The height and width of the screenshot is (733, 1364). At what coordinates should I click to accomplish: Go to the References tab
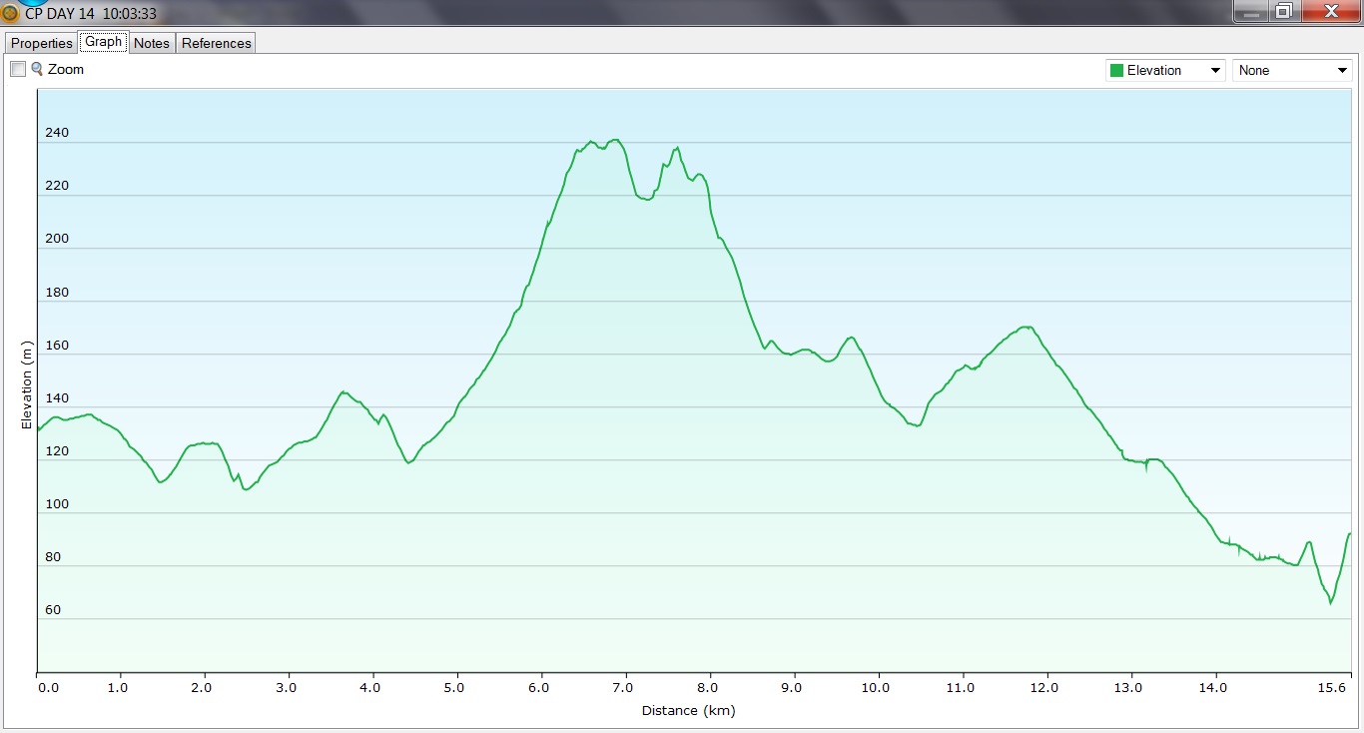(217, 43)
